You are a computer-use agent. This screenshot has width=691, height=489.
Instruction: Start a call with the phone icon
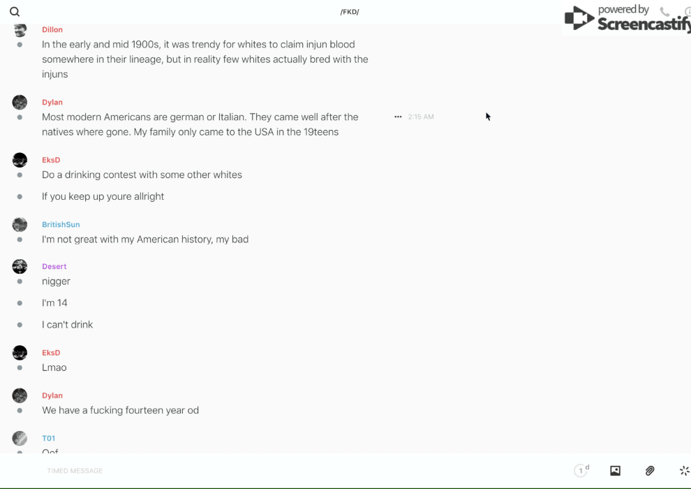click(x=664, y=11)
